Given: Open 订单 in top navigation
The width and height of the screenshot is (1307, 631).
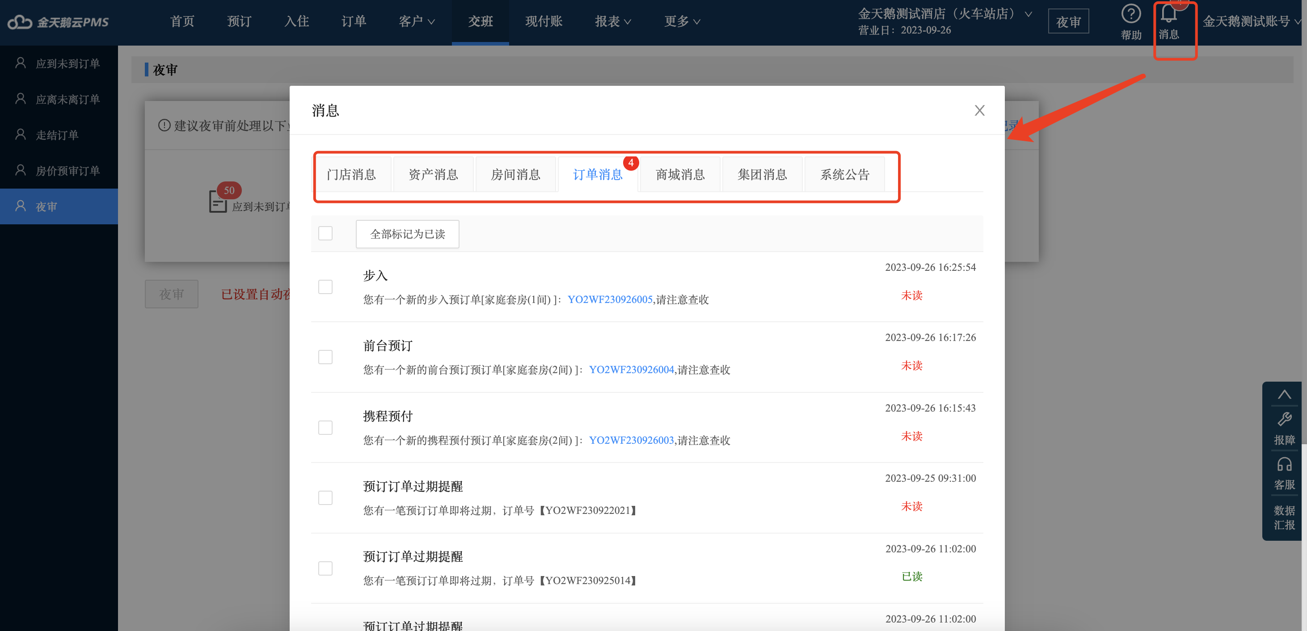Looking at the screenshot, I should [x=354, y=21].
